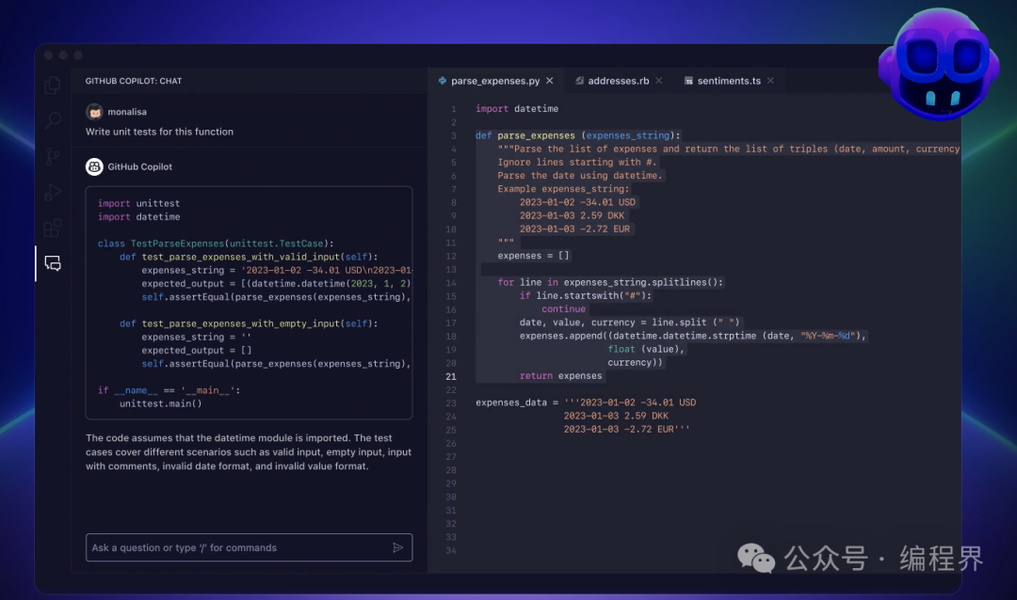Close the sentiments.ts tab
Viewport: 1017px width, 600px height.
pos(770,80)
